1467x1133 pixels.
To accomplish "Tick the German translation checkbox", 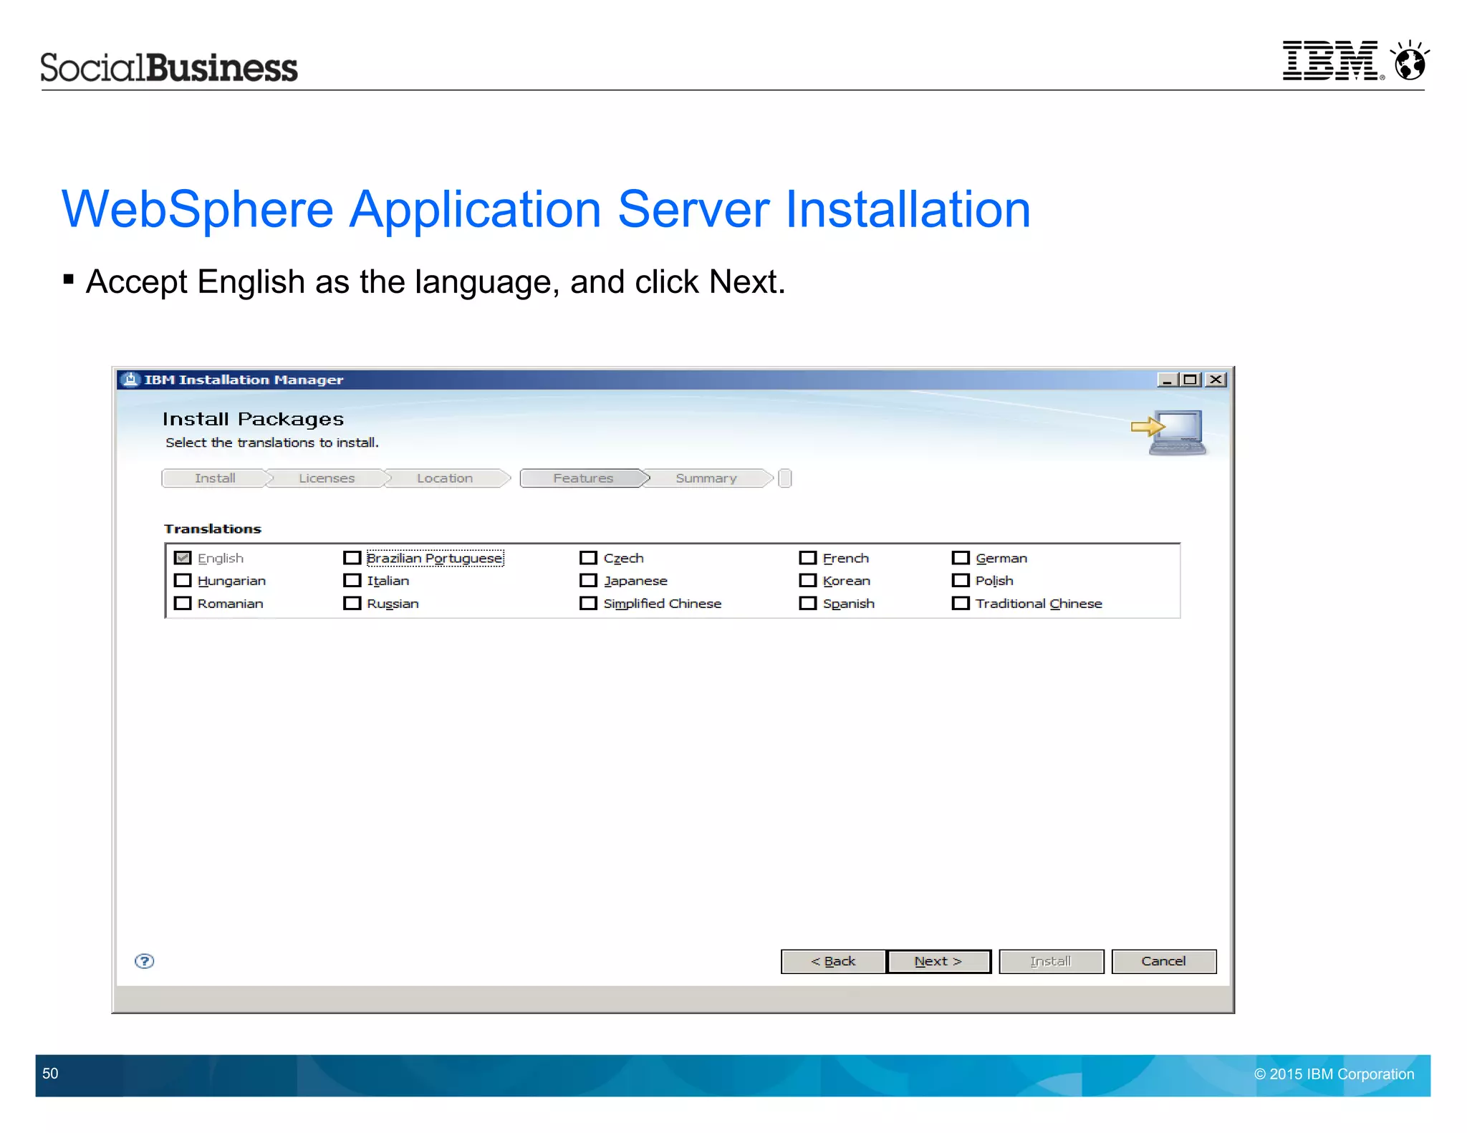I will 961,558.
